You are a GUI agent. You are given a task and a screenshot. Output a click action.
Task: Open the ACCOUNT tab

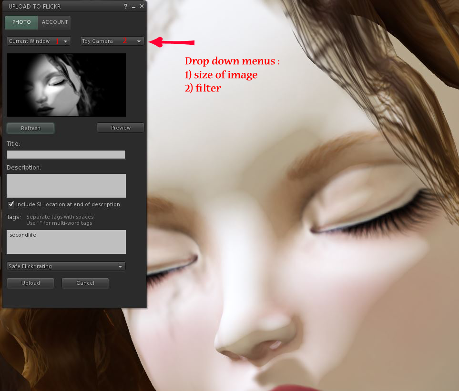coord(55,22)
